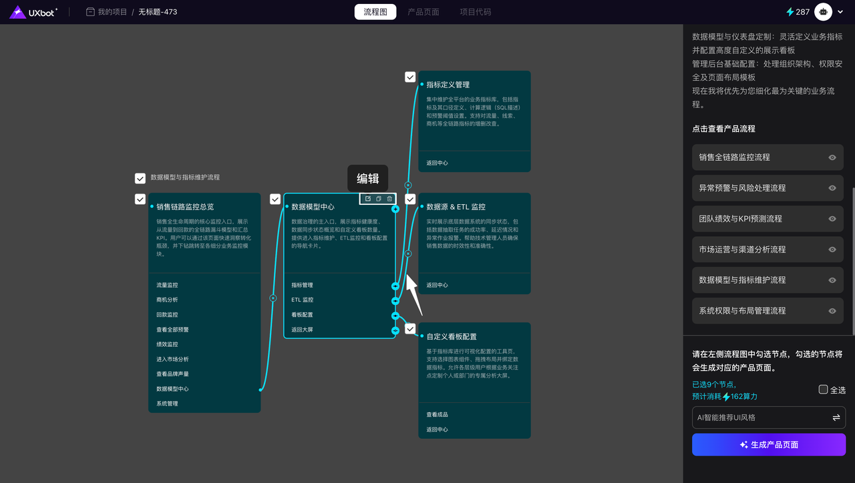Viewport: 855px width, 483px height.
Task: Toggle the 全选 checkbox
Action: pyautogui.click(x=823, y=390)
